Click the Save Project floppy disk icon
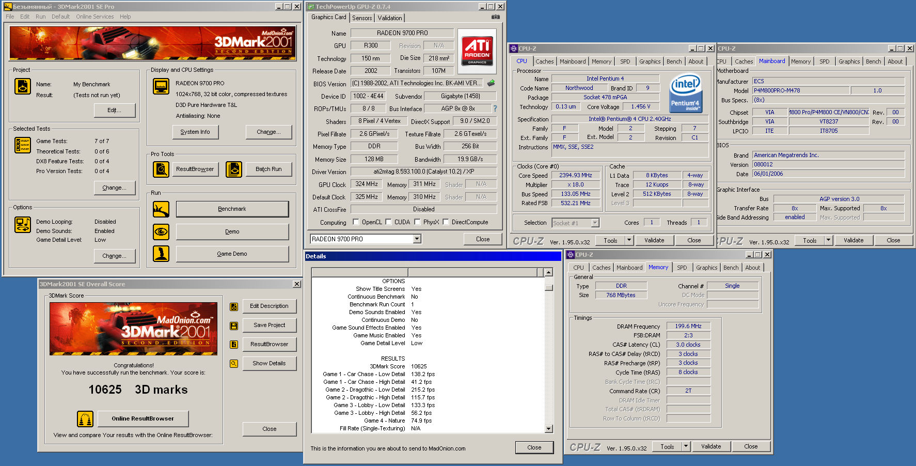Image resolution: width=916 pixels, height=466 pixels. (234, 326)
